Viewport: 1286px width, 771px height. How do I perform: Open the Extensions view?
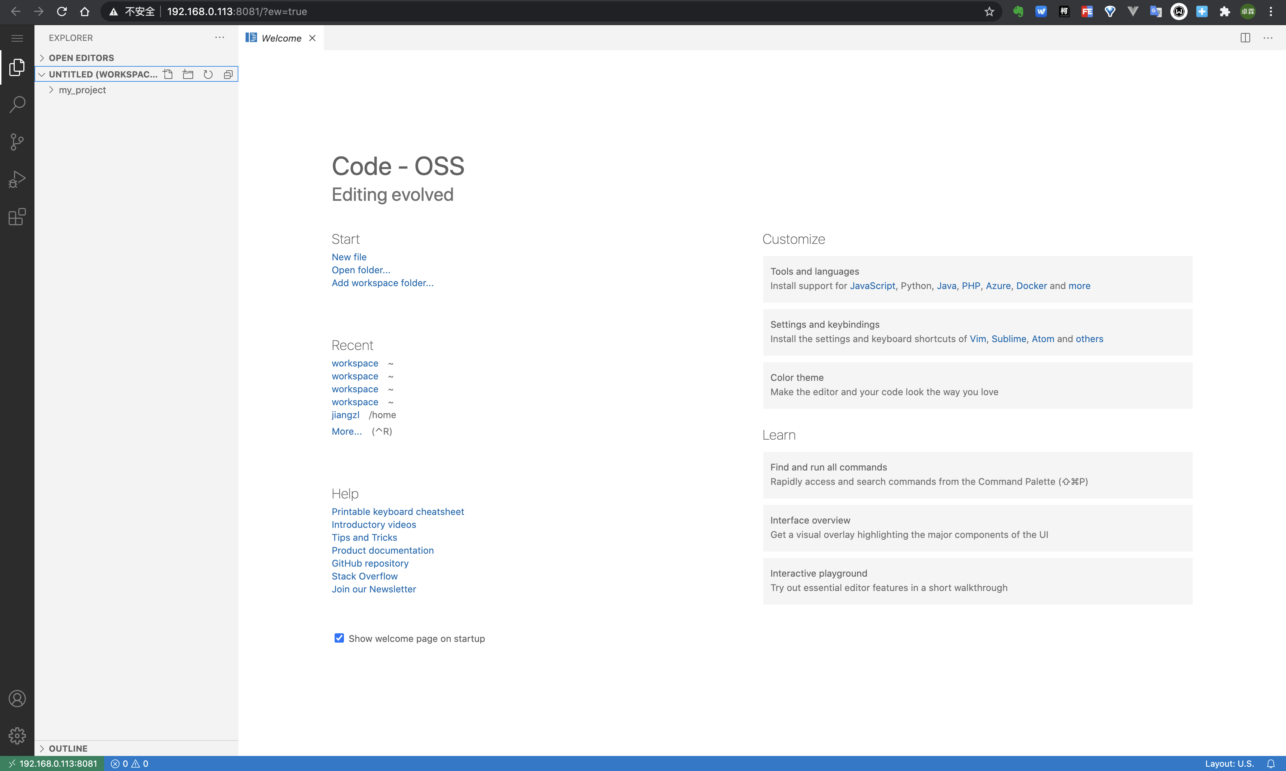click(x=17, y=217)
